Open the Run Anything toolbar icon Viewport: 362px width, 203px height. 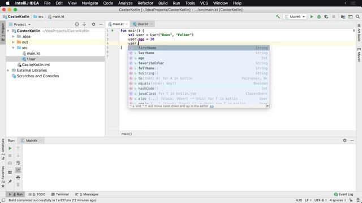350,16
